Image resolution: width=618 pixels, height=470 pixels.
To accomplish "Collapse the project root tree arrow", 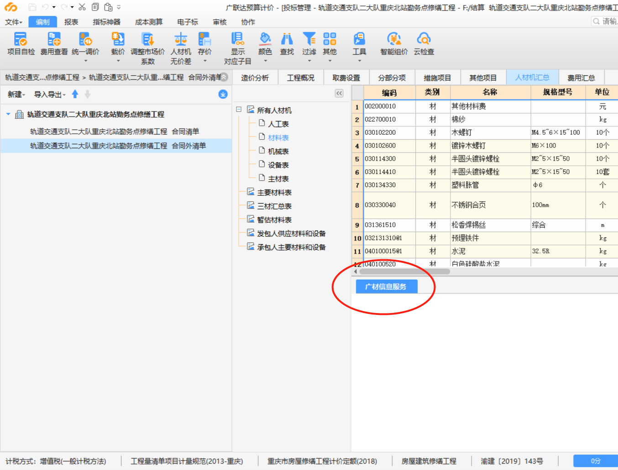I will point(8,114).
